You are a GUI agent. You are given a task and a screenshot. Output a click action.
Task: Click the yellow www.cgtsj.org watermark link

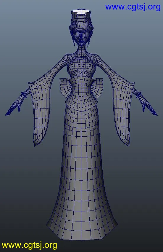pos(29,245)
